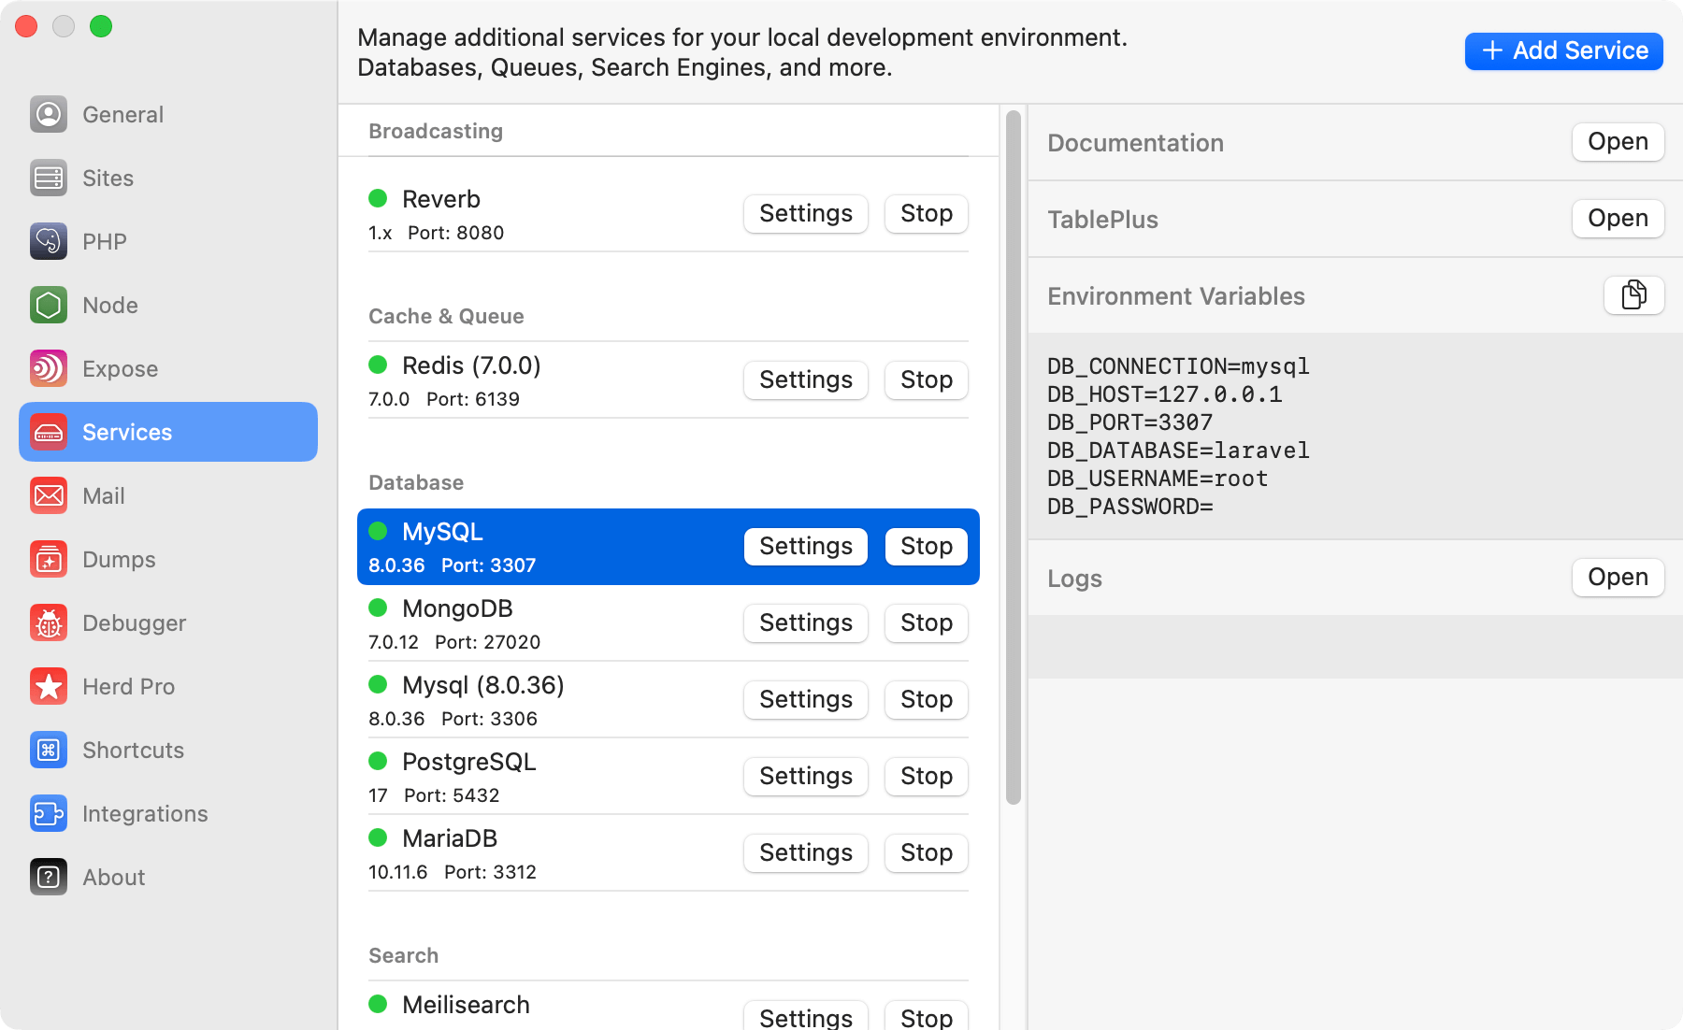The height and width of the screenshot is (1030, 1683).
Task: Click the macOS red close window button
Action: pos(26,26)
